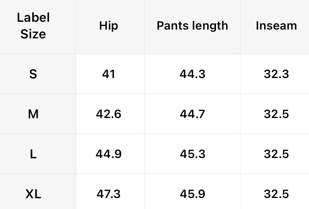Click the S size row label
The height and width of the screenshot is (209, 309).
(x=33, y=74)
